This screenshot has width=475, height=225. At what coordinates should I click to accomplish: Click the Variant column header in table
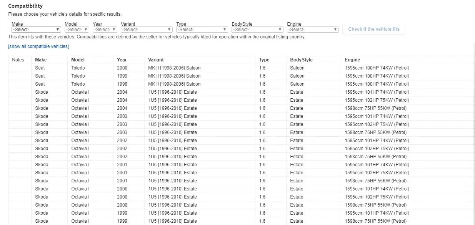click(x=156, y=60)
